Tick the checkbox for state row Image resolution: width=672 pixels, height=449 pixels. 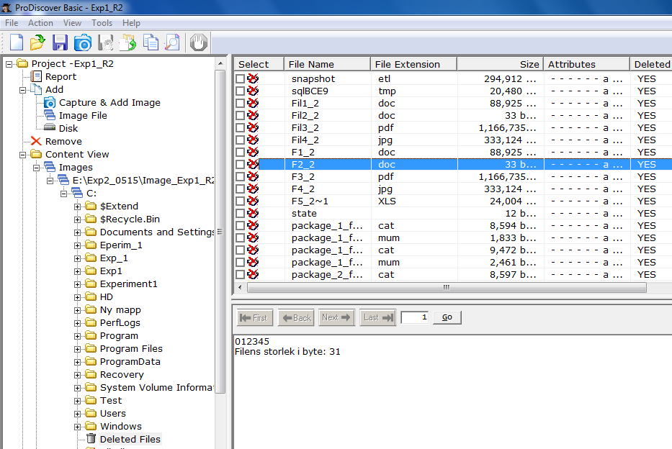[240, 213]
